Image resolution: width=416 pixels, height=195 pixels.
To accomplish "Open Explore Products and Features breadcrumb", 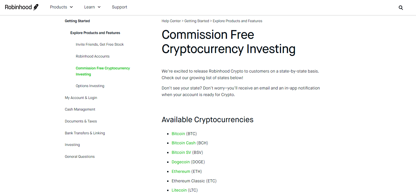I will 237,21.
